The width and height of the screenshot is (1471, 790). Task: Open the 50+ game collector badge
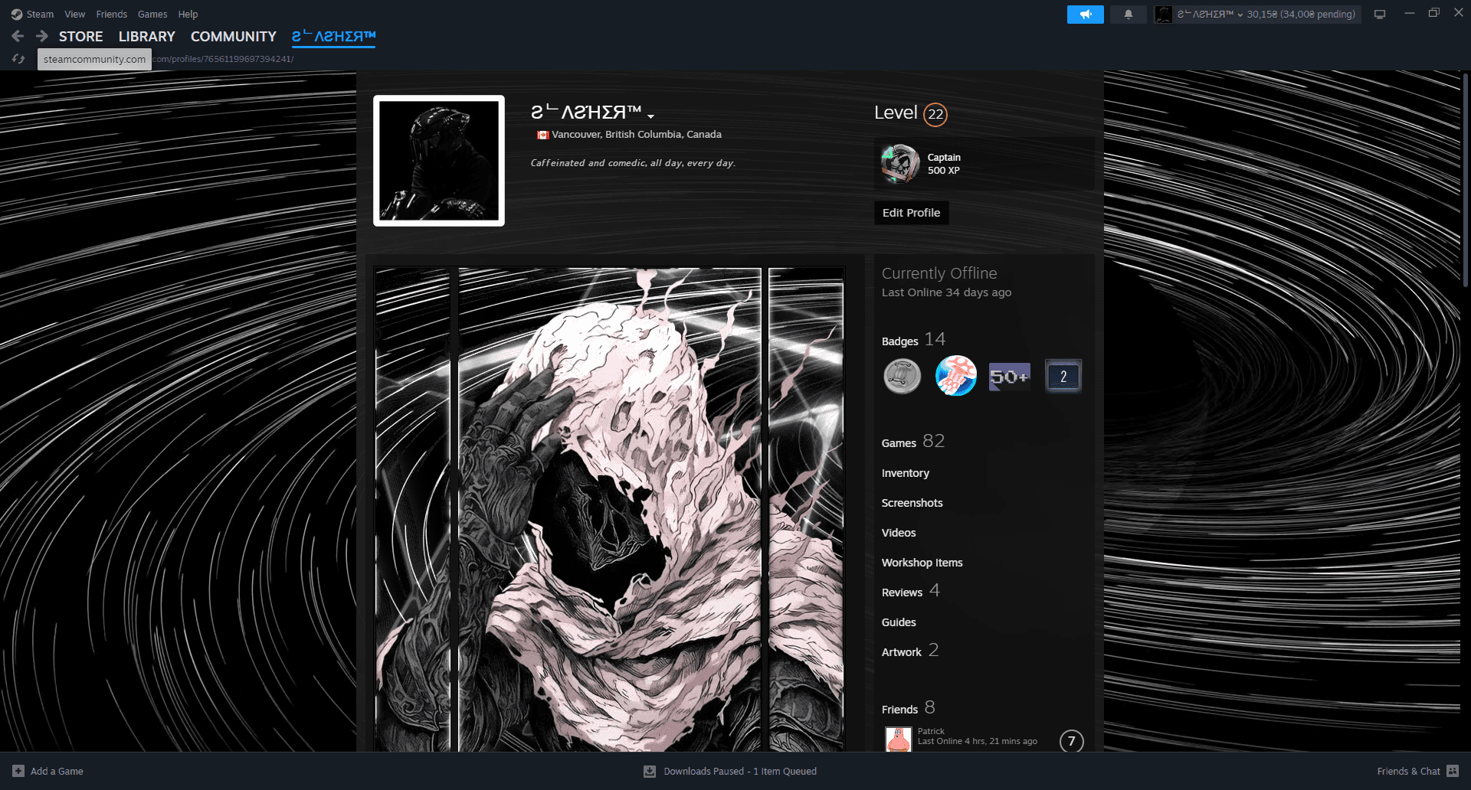1010,377
